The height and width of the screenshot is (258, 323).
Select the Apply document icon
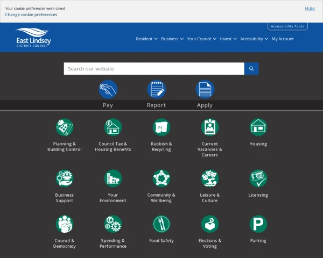[205, 89]
